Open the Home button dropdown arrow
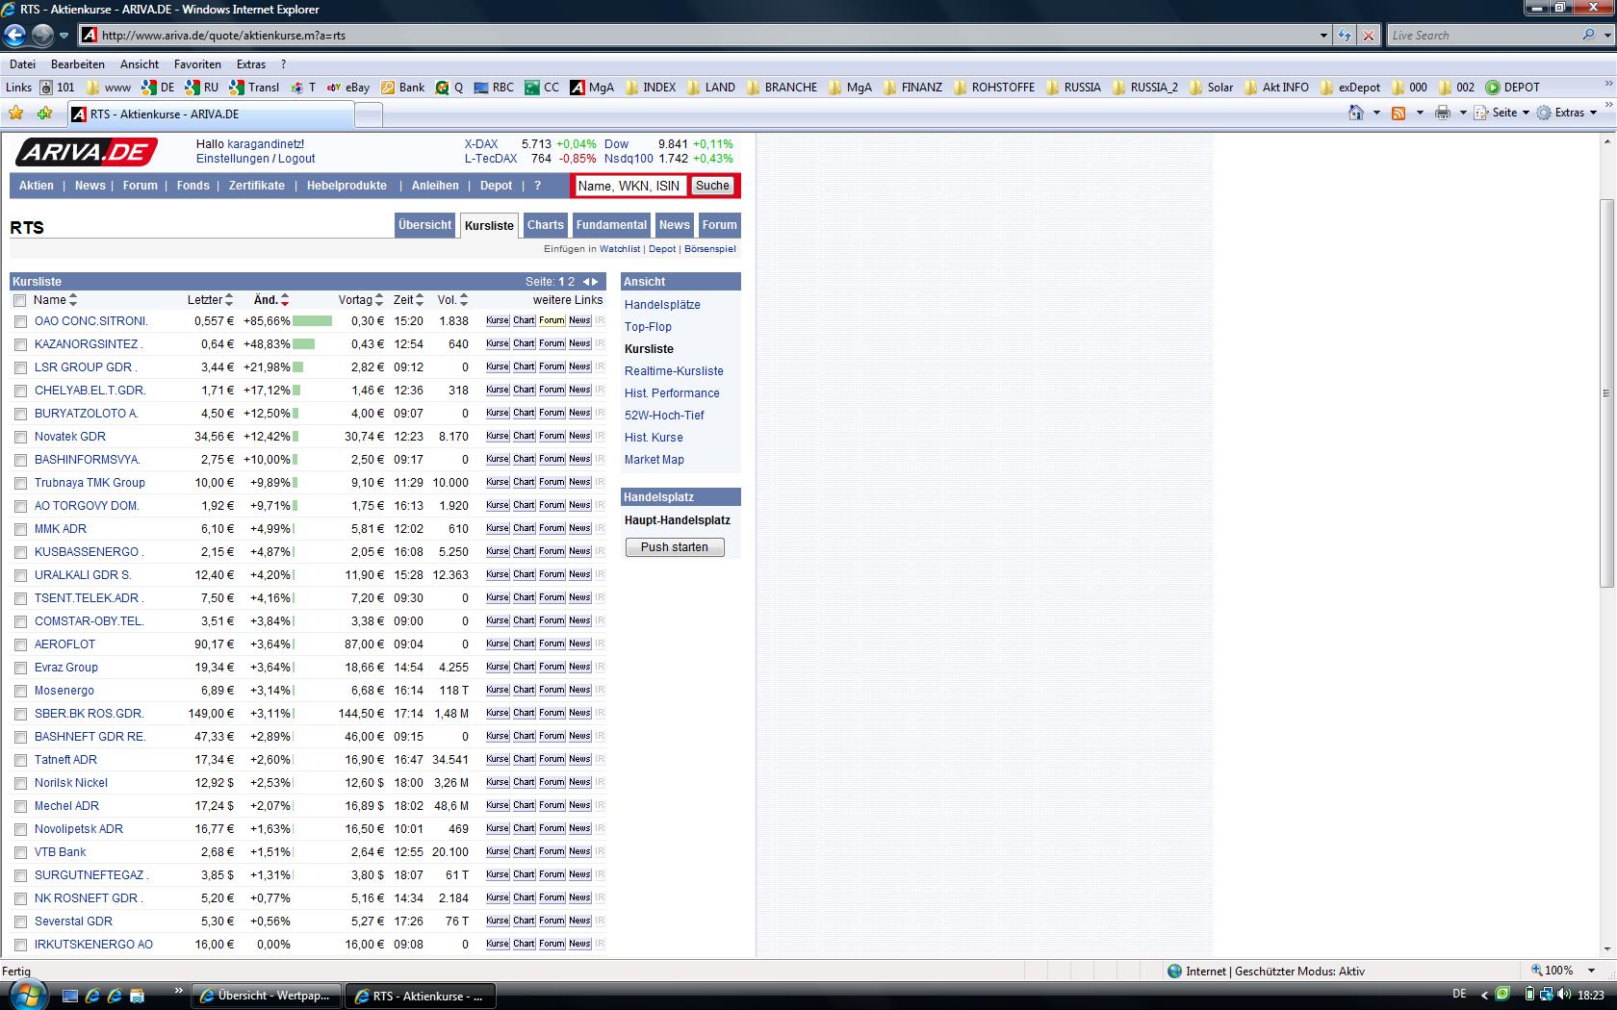Image resolution: width=1617 pixels, height=1010 pixels. tap(1376, 113)
